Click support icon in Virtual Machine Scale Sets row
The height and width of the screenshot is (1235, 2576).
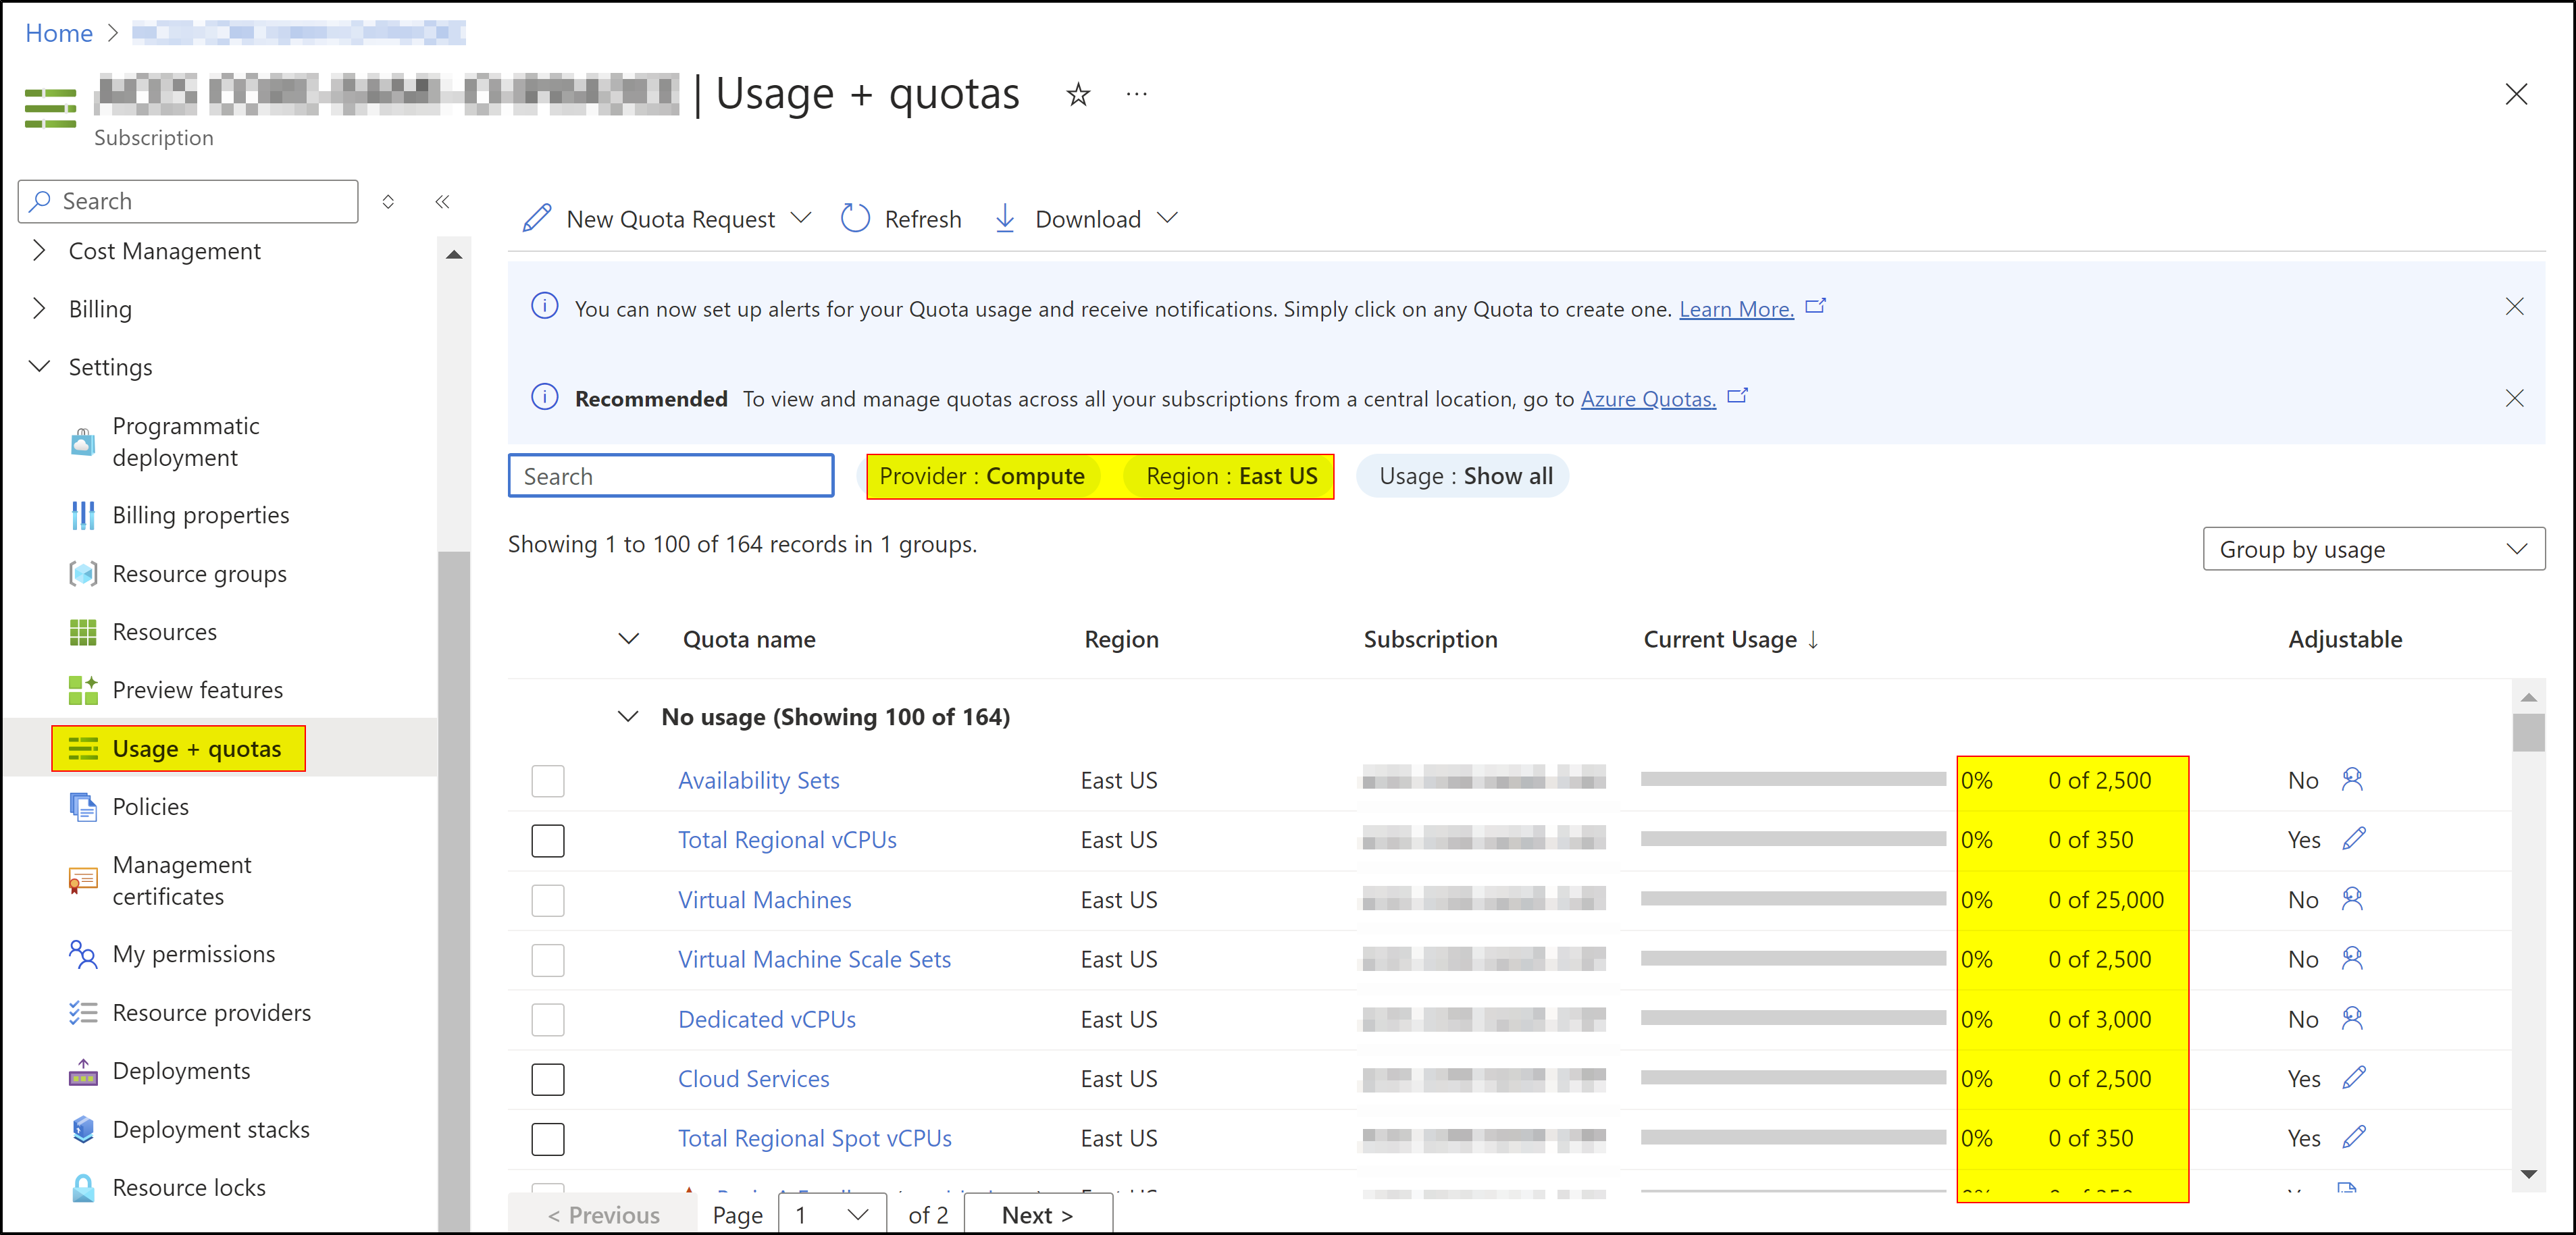tap(2351, 958)
